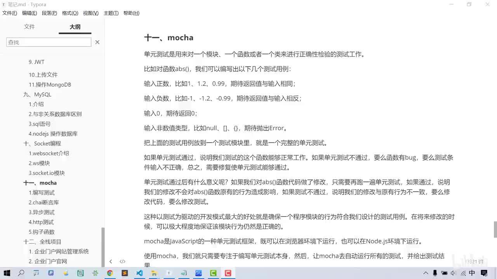Click the paragraph starting mocha是JavaScript的
Image resolution: width=497 pixels, height=279 pixels.
[x=283, y=241]
